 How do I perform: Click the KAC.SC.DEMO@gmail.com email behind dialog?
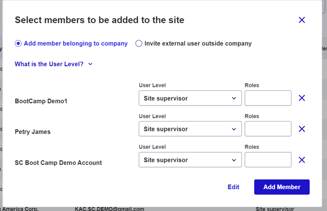point(109,209)
